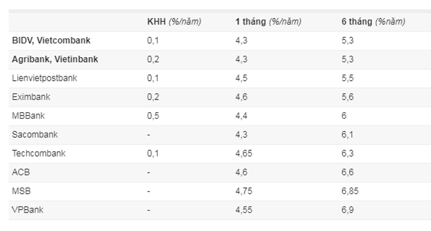Select the Techcombank row label

39,153
